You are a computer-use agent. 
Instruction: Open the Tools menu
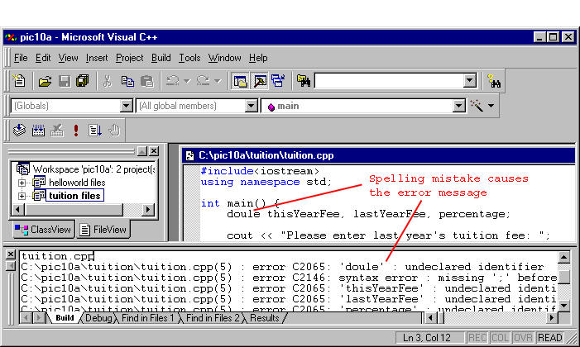click(x=189, y=58)
